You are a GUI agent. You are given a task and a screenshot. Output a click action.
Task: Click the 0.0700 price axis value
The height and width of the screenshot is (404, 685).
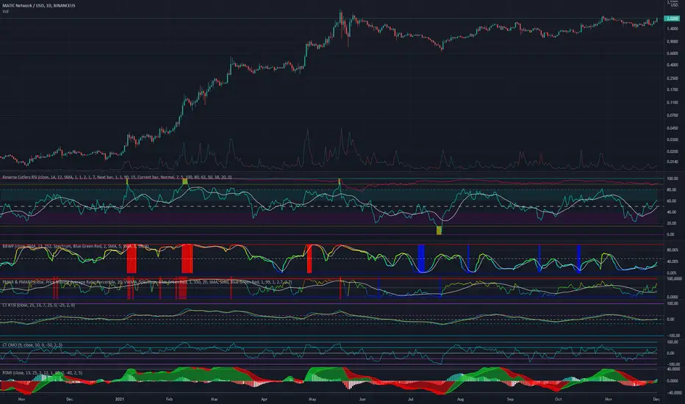click(673, 116)
